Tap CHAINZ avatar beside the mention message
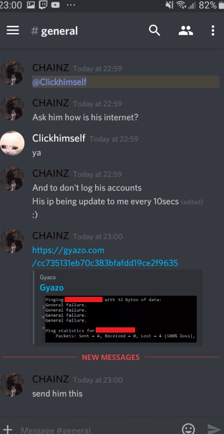This screenshot has height=434, width=224. tap(12, 73)
